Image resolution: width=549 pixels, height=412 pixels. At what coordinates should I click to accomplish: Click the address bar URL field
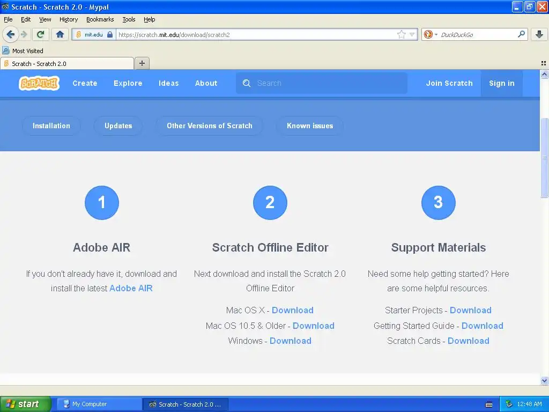click(256, 34)
